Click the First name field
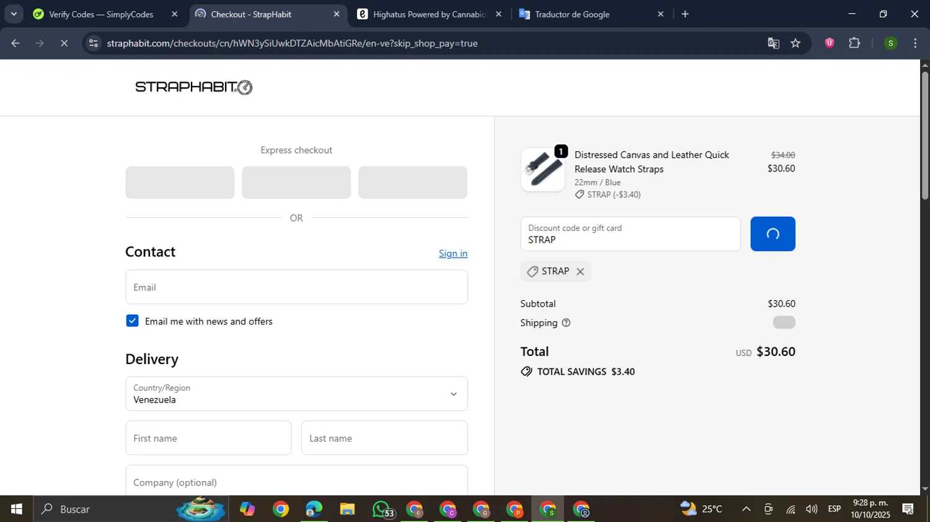This screenshot has height=522, width=930. point(208,438)
